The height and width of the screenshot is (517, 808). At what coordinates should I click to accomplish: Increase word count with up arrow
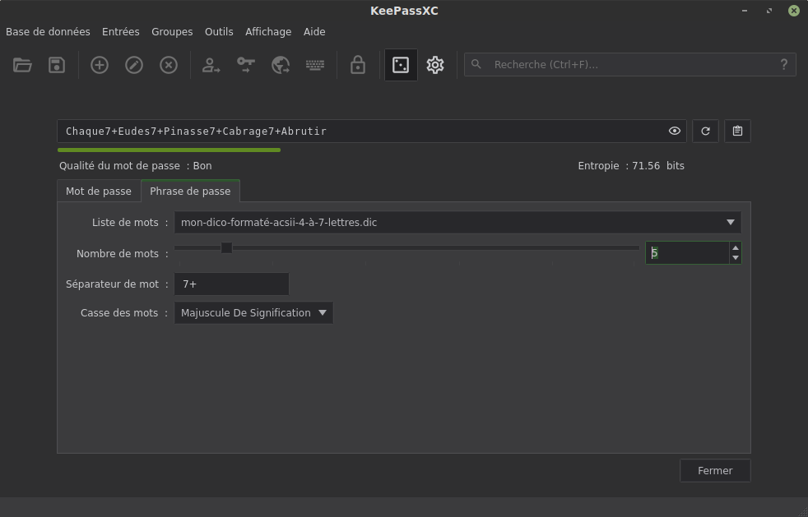736,247
